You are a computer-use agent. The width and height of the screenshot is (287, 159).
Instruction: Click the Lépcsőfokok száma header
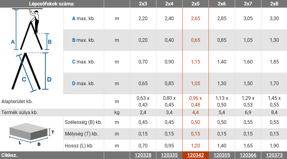click(x=52, y=4)
